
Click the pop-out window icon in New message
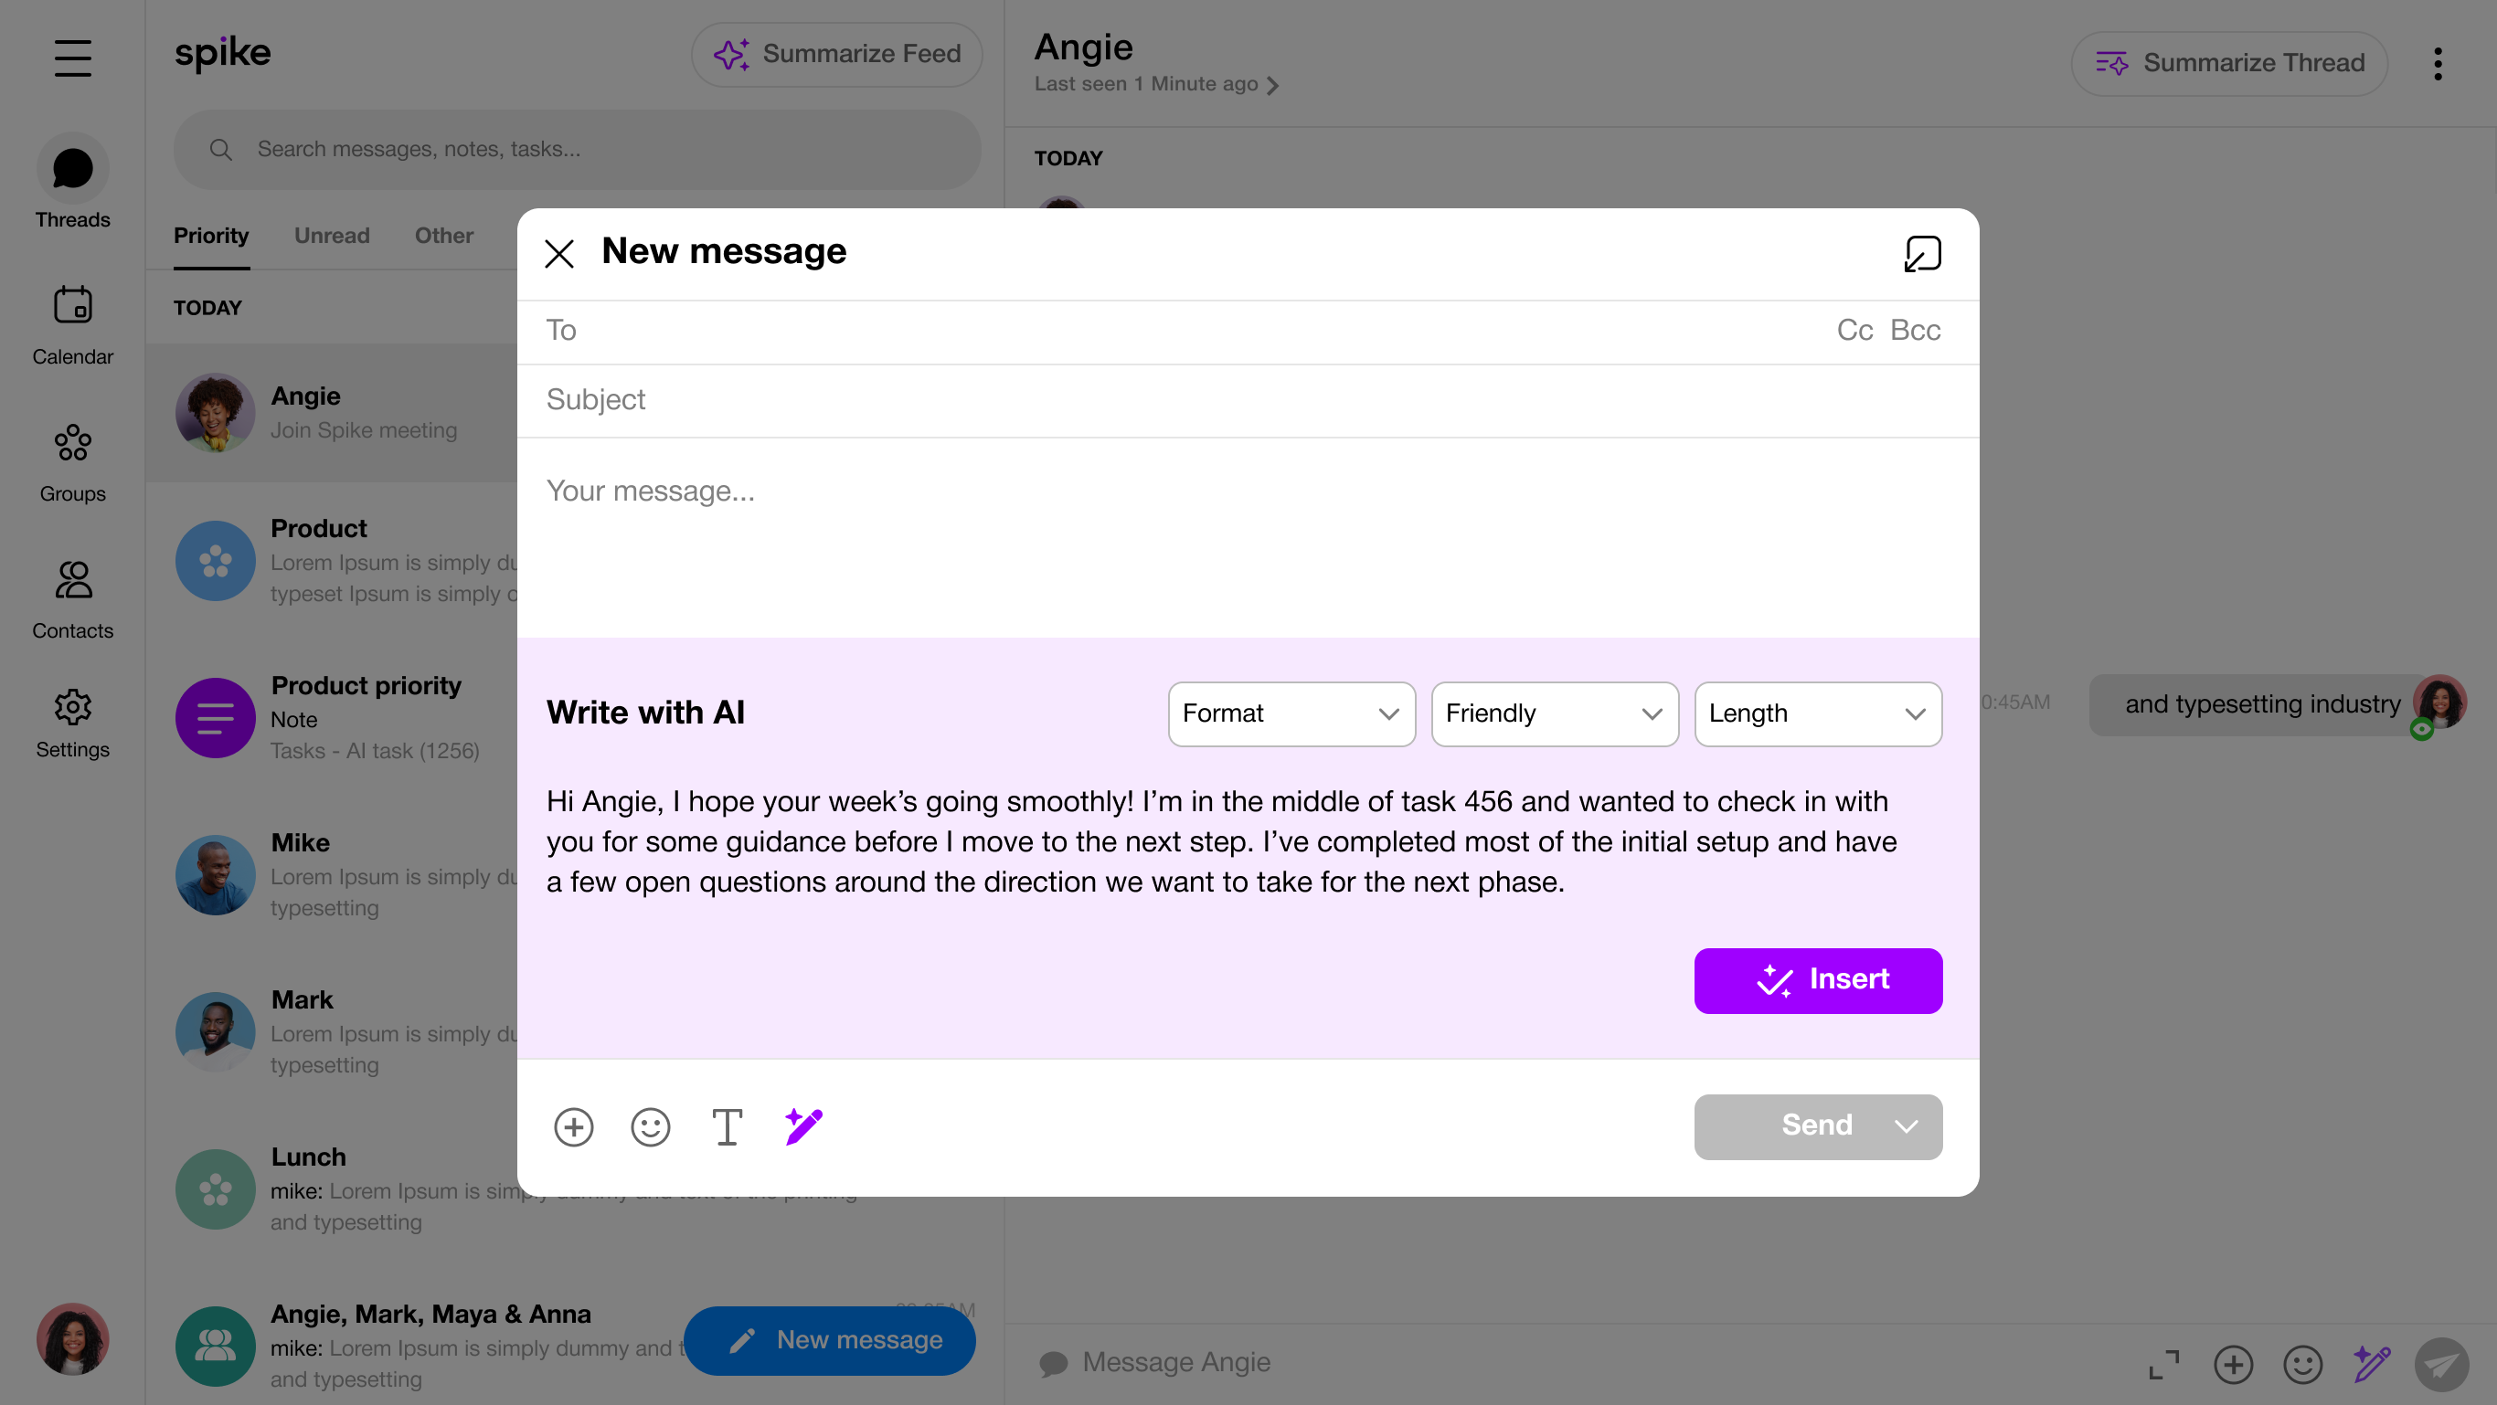(x=1922, y=254)
